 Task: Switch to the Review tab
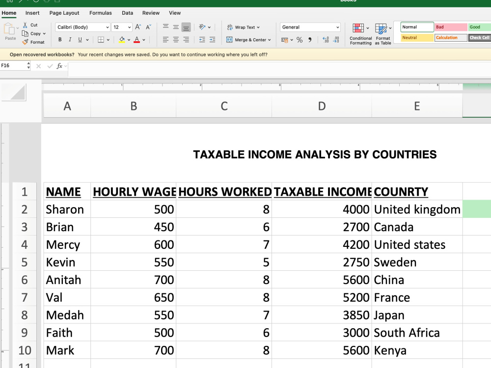[x=151, y=13]
